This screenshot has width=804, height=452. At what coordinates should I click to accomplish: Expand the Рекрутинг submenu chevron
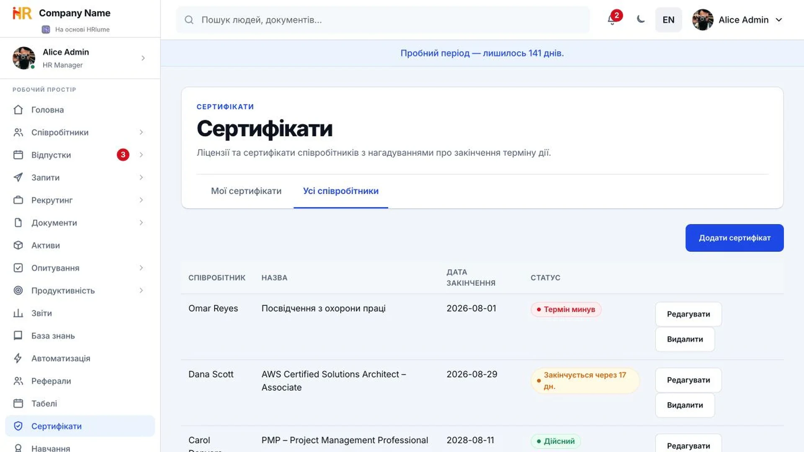point(141,200)
